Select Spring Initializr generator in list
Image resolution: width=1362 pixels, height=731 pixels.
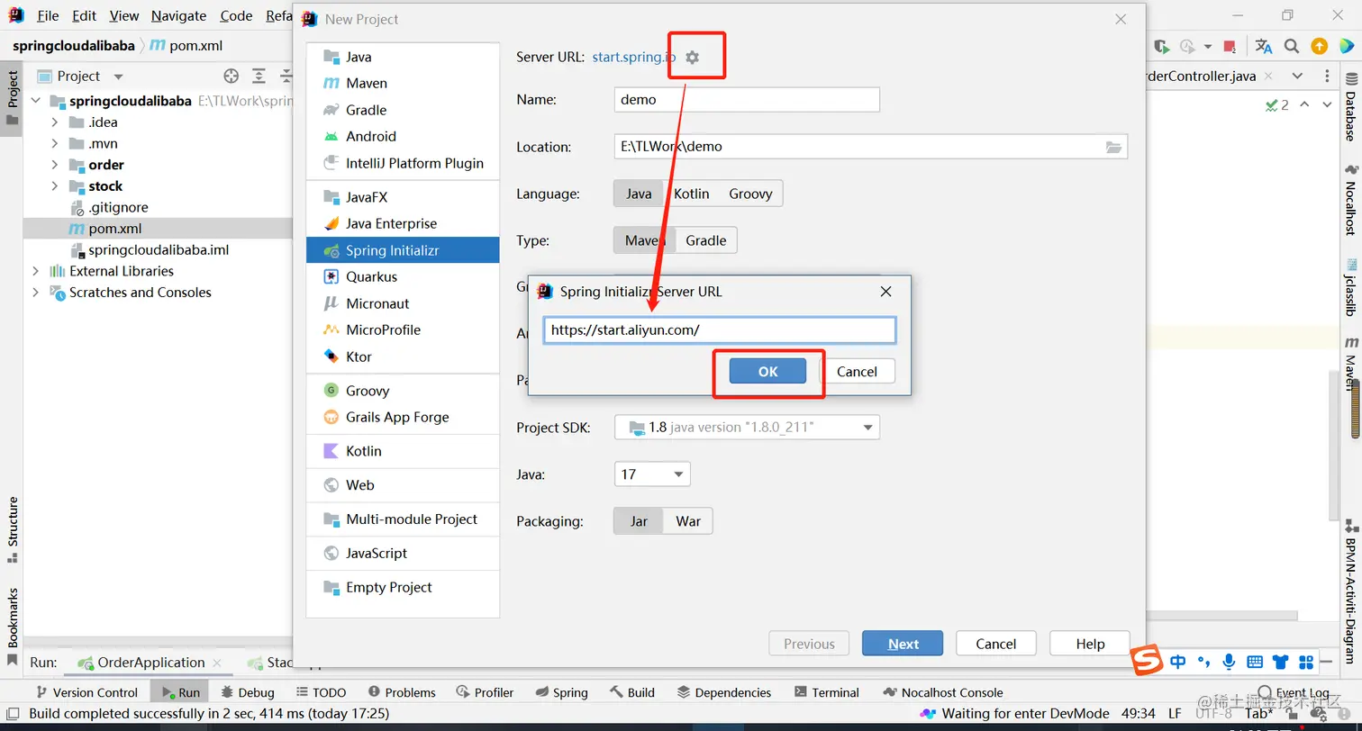(x=403, y=250)
